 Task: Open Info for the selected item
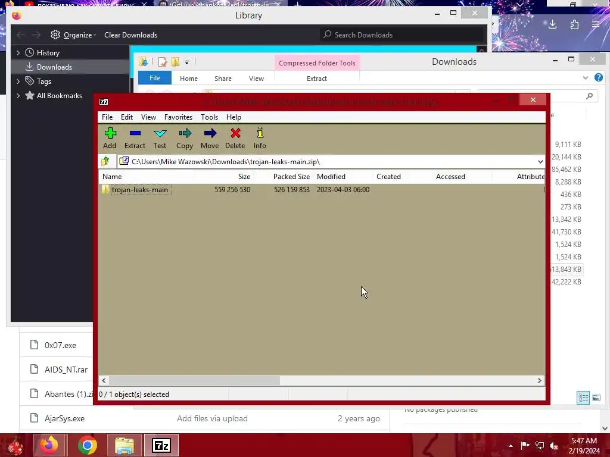(x=260, y=138)
